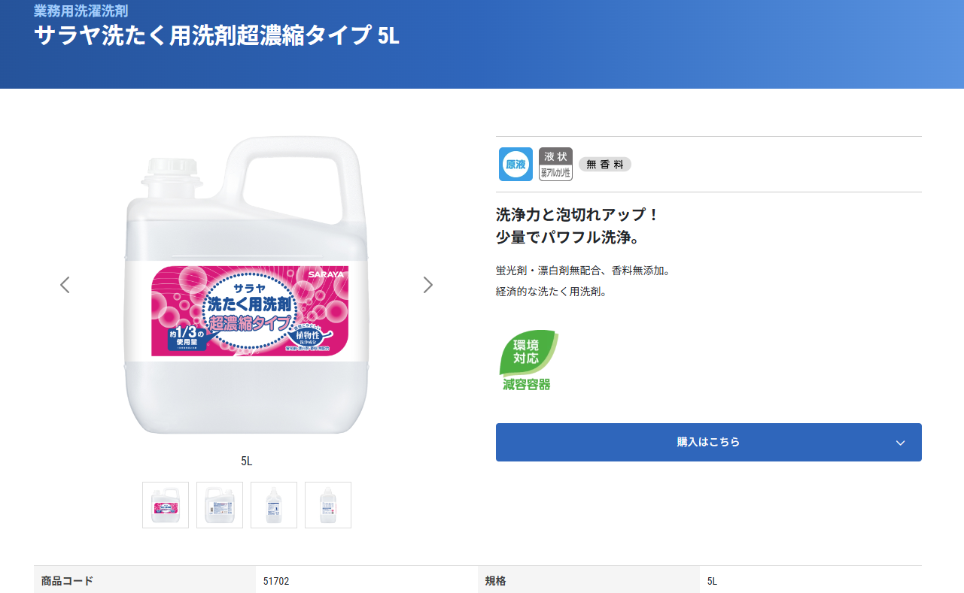The image size is (964, 593).
Task: Click the previous image arrow
Action: [x=65, y=285]
